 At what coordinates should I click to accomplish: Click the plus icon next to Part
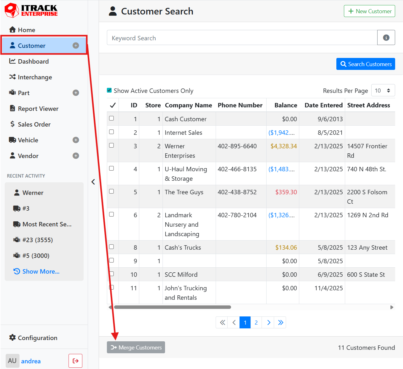[76, 93]
